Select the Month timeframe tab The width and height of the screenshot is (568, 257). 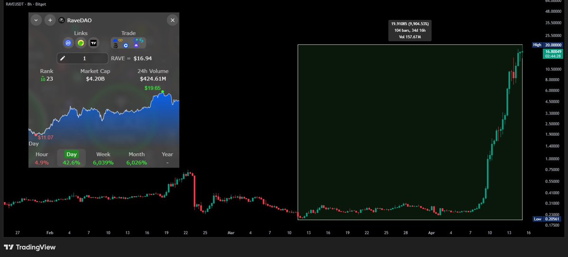click(136, 158)
